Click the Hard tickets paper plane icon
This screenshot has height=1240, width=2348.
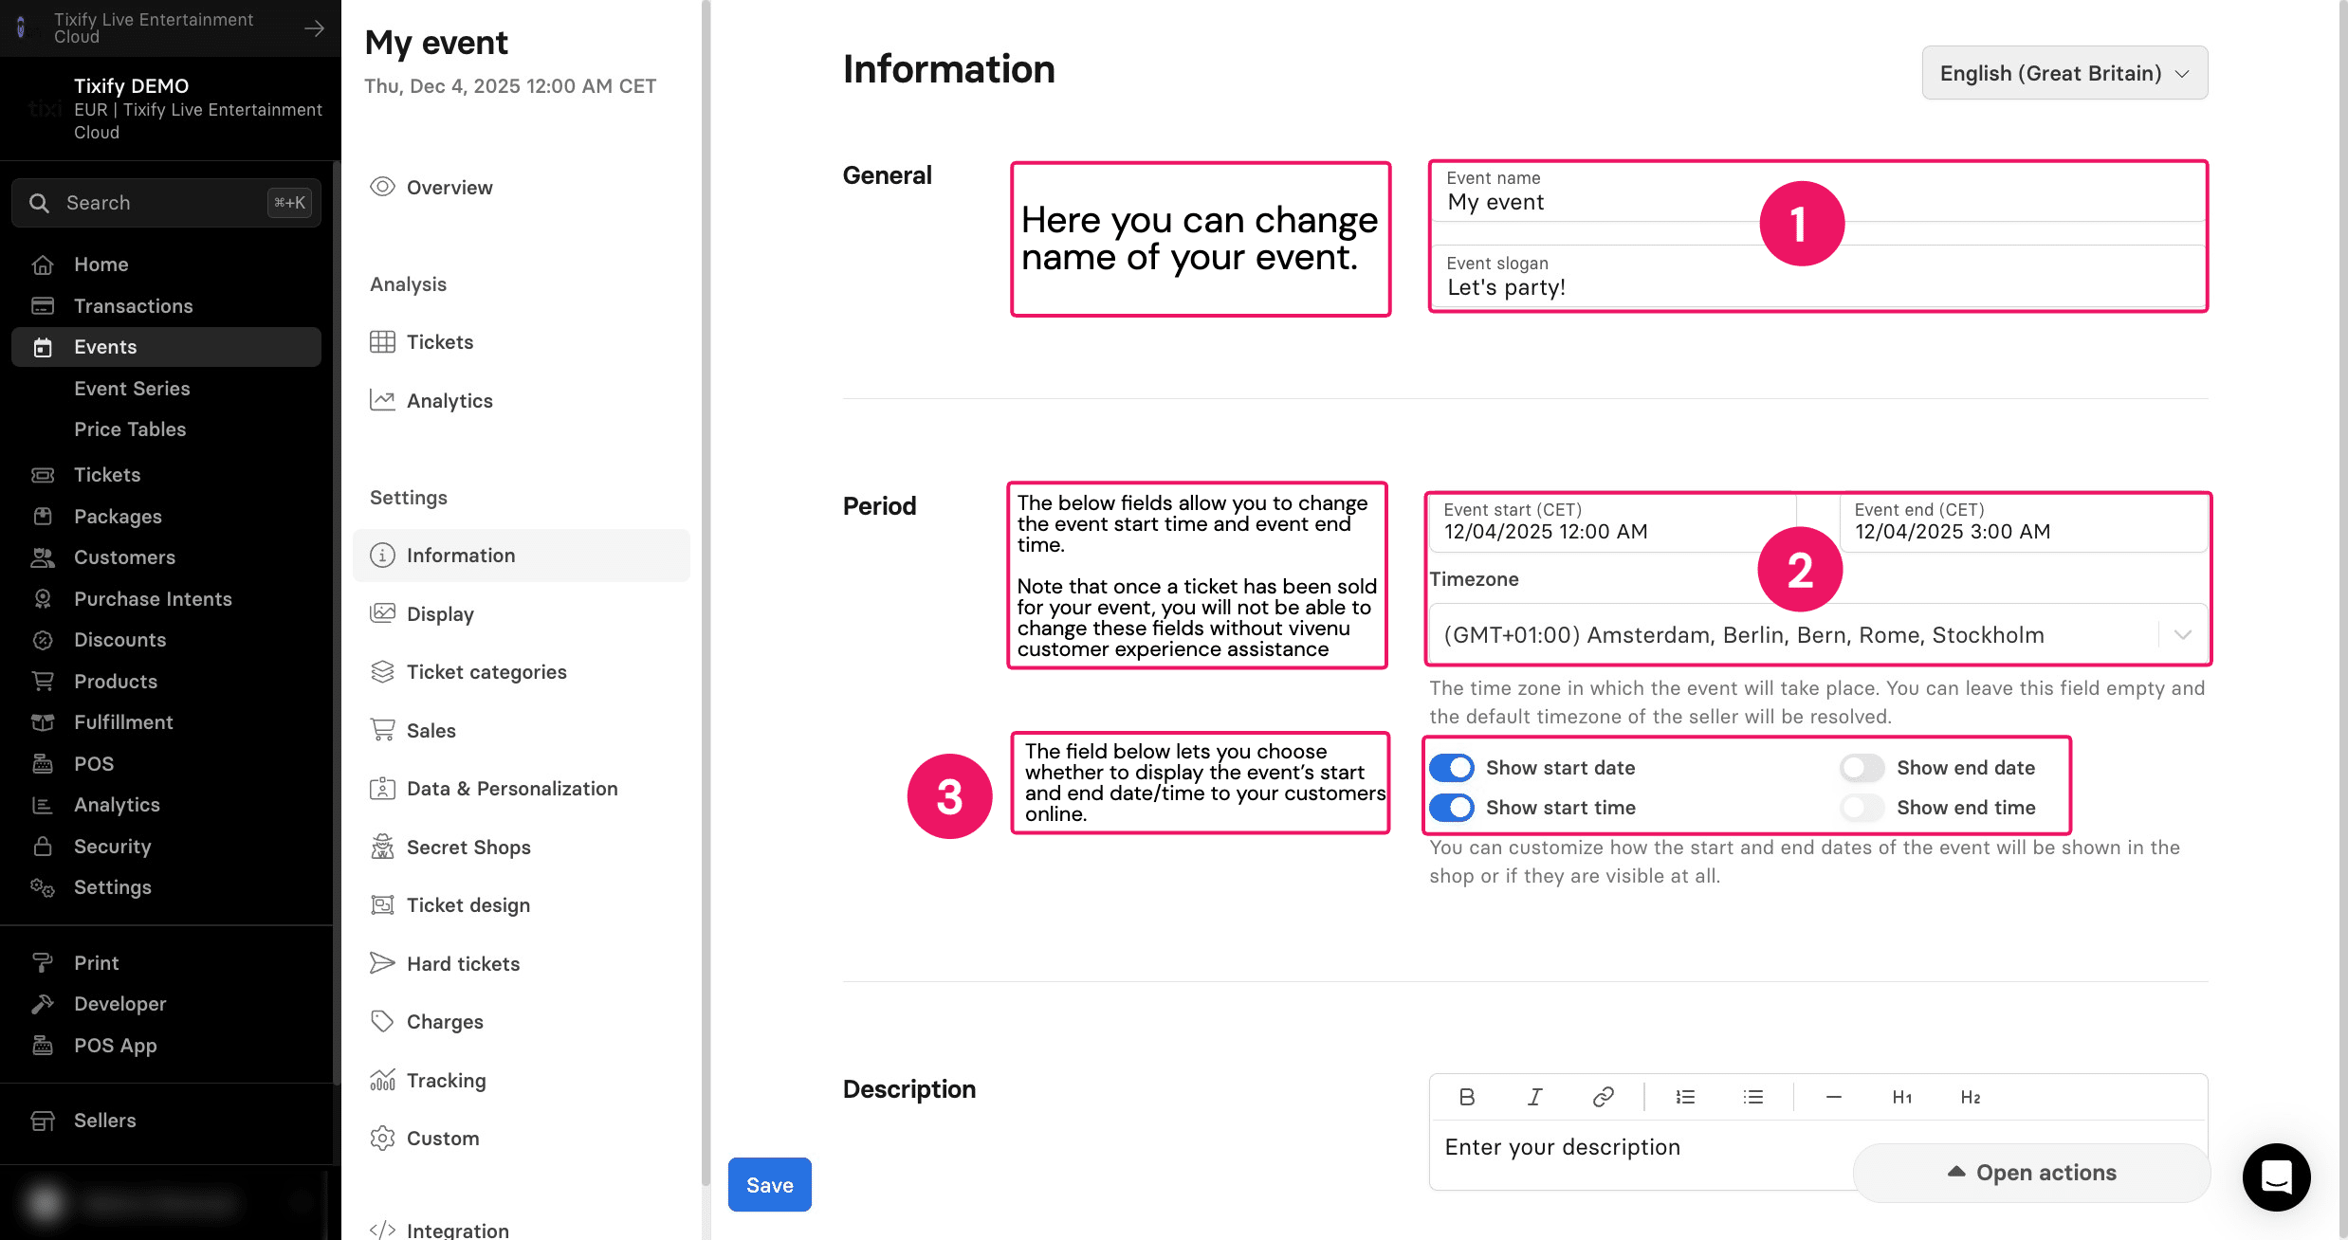[x=382, y=963]
